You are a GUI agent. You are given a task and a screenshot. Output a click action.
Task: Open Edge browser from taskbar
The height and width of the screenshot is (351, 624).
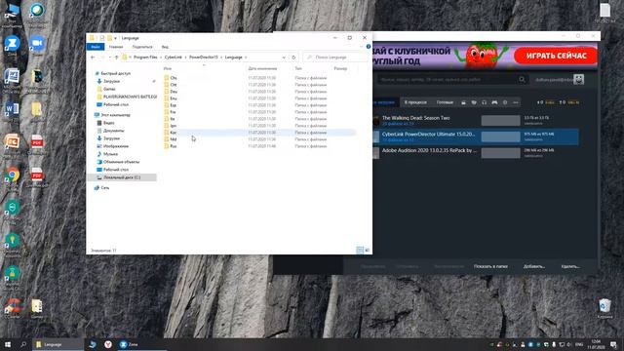(93, 344)
